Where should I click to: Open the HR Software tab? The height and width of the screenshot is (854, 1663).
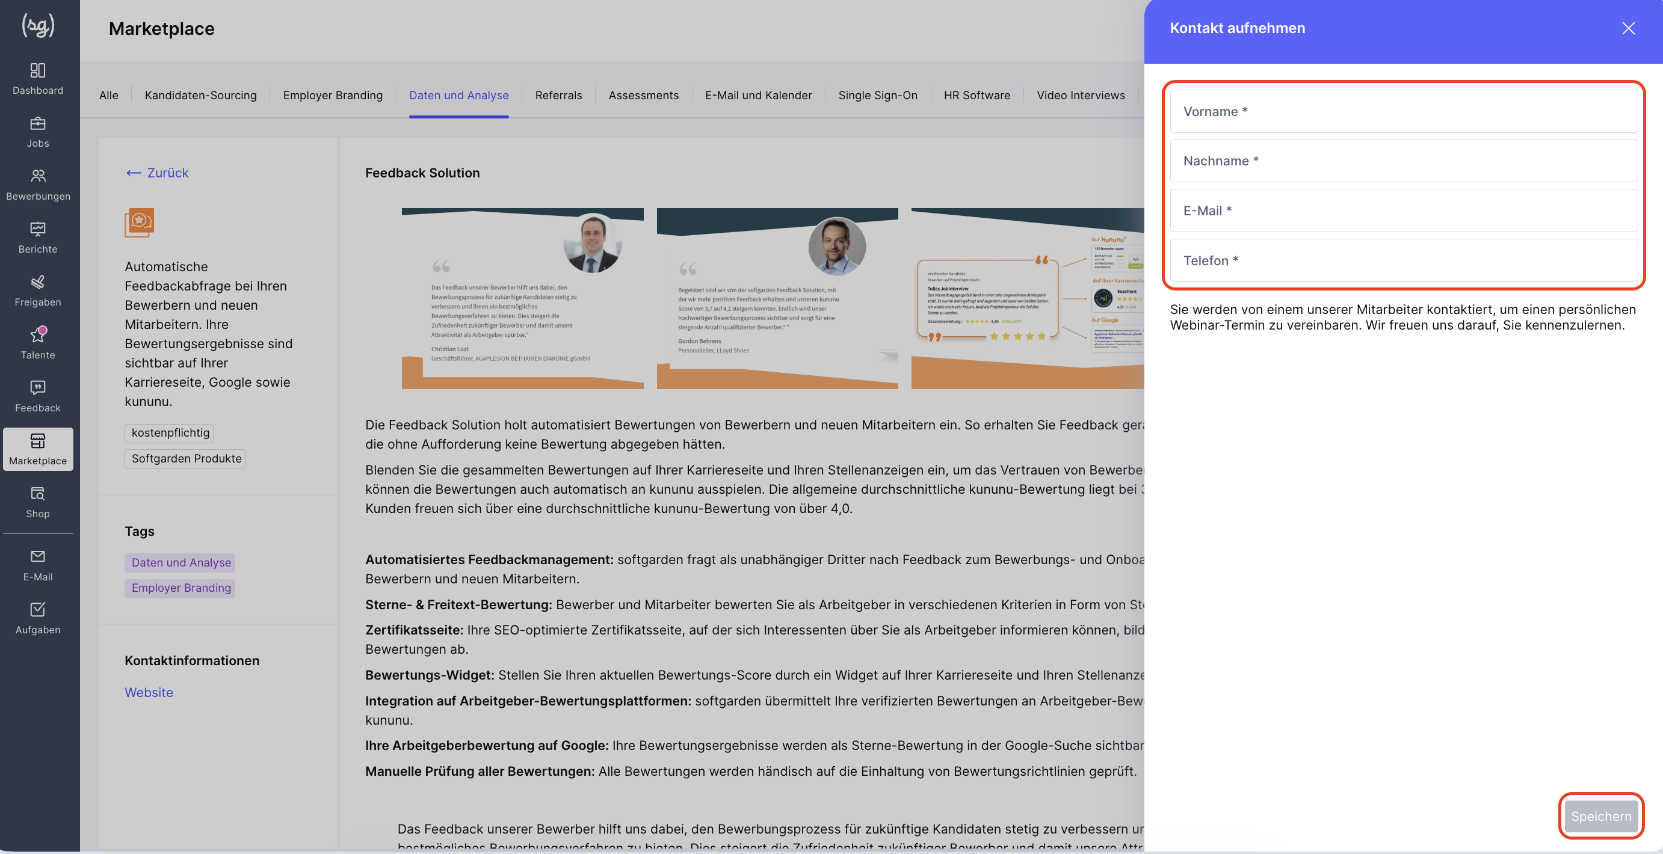click(x=977, y=95)
